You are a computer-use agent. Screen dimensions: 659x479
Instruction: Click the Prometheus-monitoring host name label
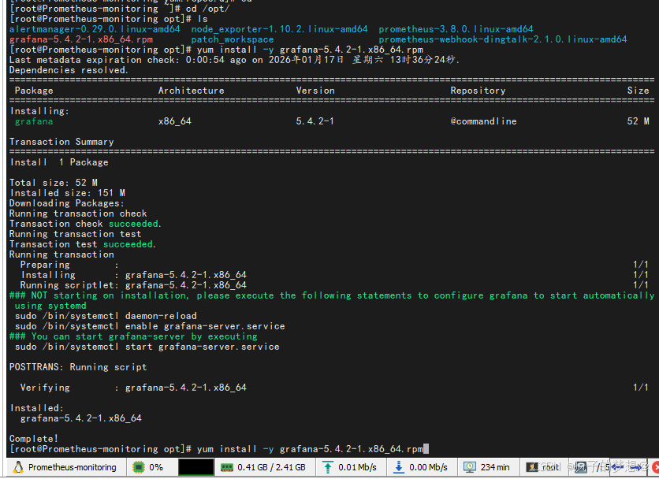[x=73, y=467]
